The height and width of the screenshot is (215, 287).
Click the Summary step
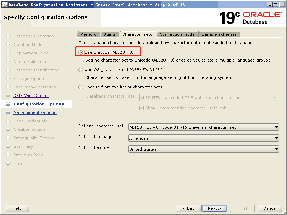click(x=23, y=146)
